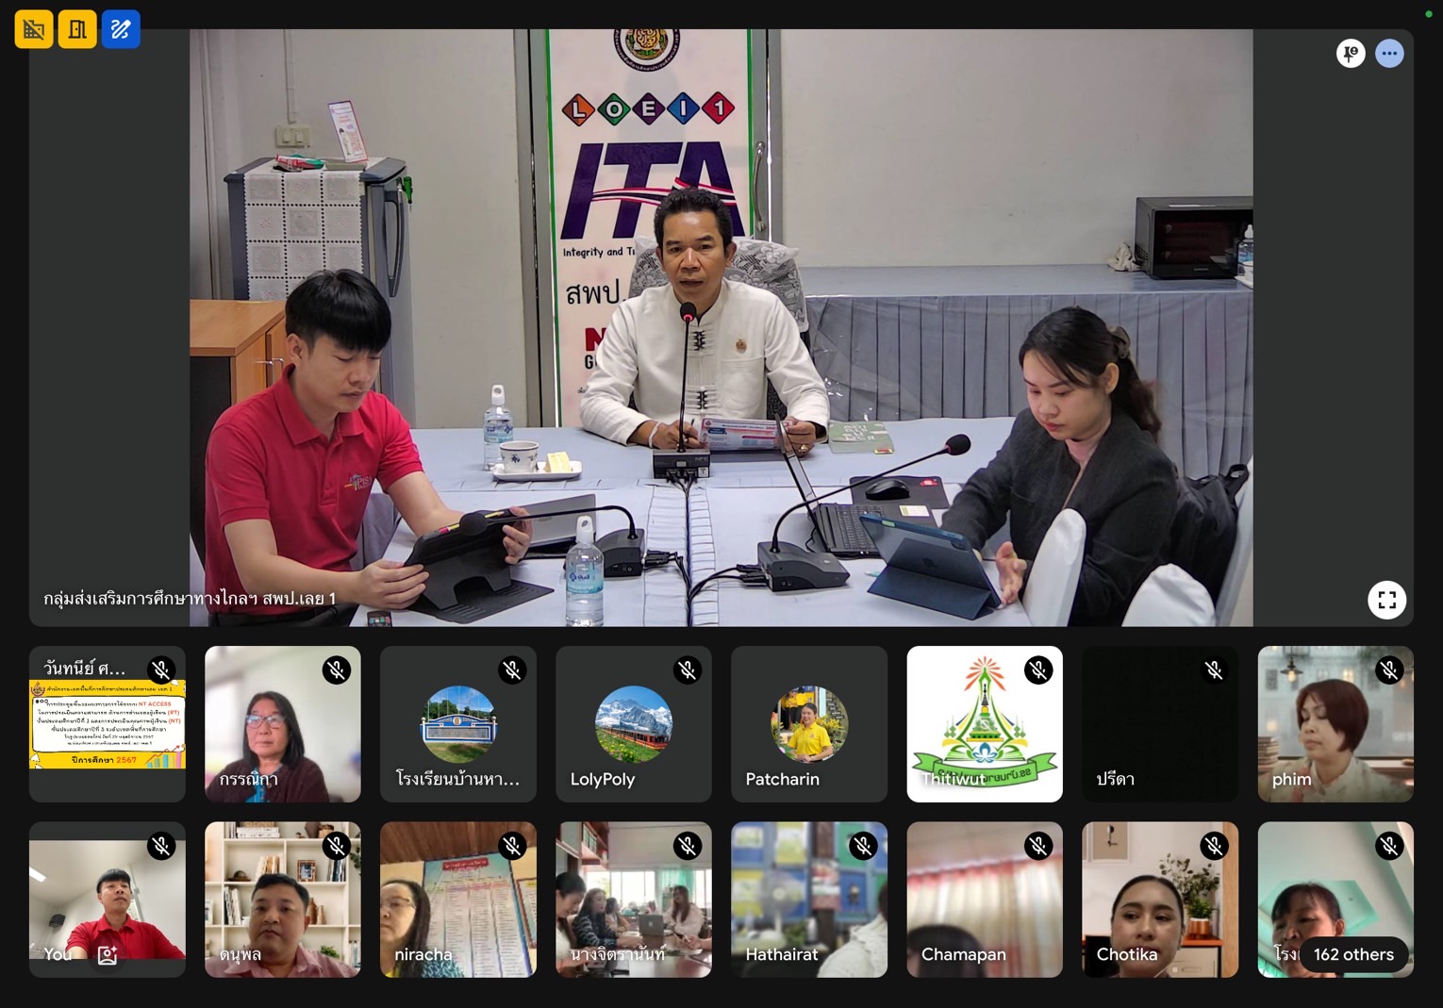Apply visual effects on your self-view tile
The height and width of the screenshot is (1008, 1443).
pyautogui.click(x=107, y=954)
